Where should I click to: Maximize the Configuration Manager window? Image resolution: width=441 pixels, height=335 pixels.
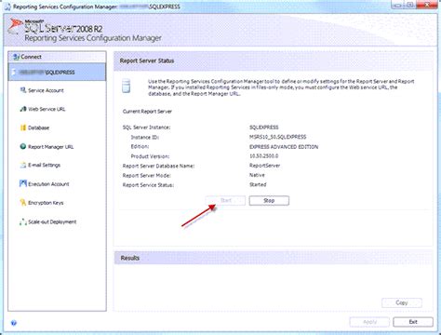coord(410,5)
